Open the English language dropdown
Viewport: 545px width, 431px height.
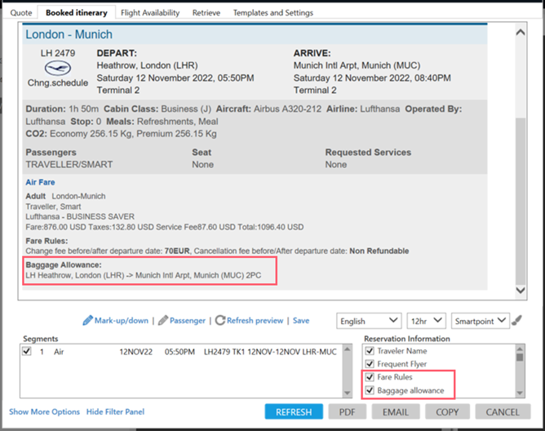point(370,321)
